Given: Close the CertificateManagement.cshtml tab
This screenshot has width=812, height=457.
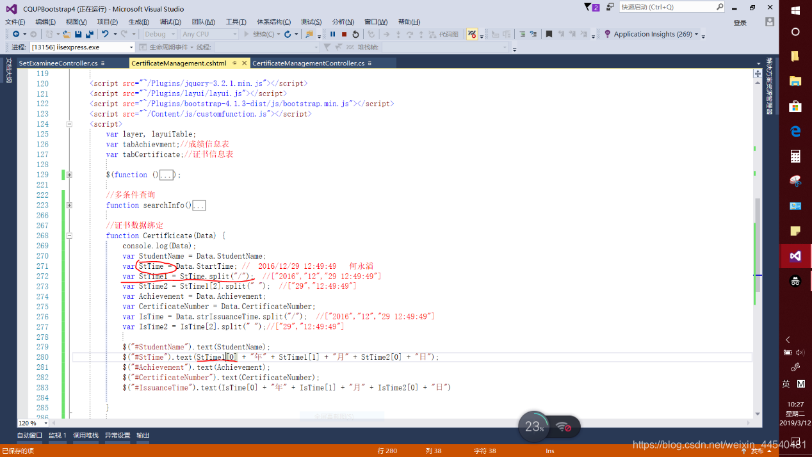Looking at the screenshot, I should (x=244, y=63).
